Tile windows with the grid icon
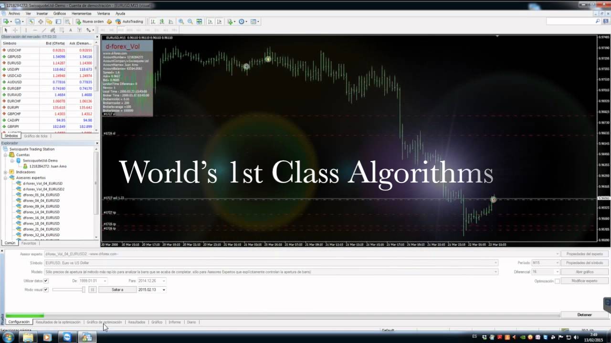The image size is (611, 343). [x=199, y=21]
